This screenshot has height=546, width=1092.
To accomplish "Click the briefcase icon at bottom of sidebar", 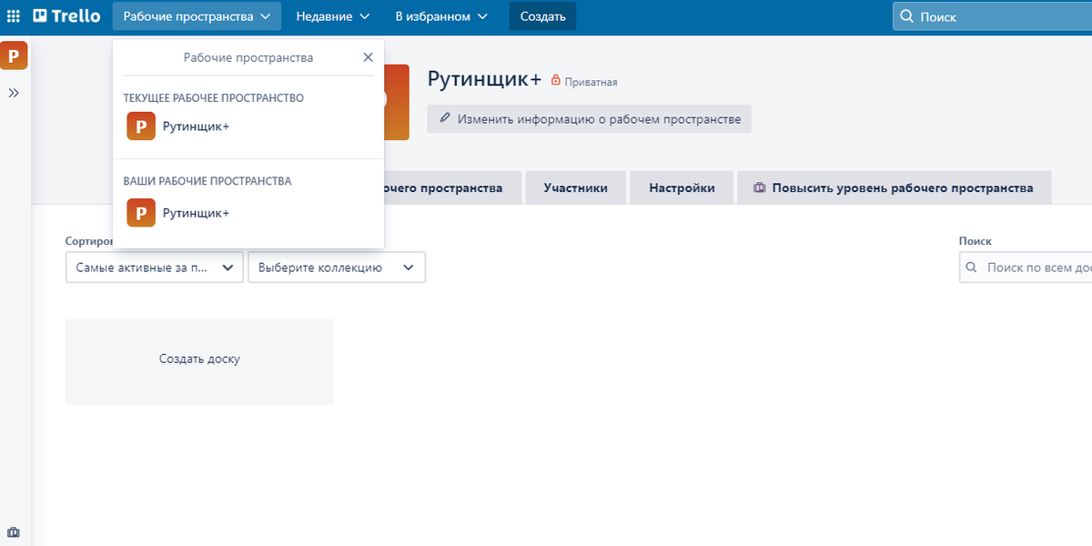I will click(x=14, y=532).
